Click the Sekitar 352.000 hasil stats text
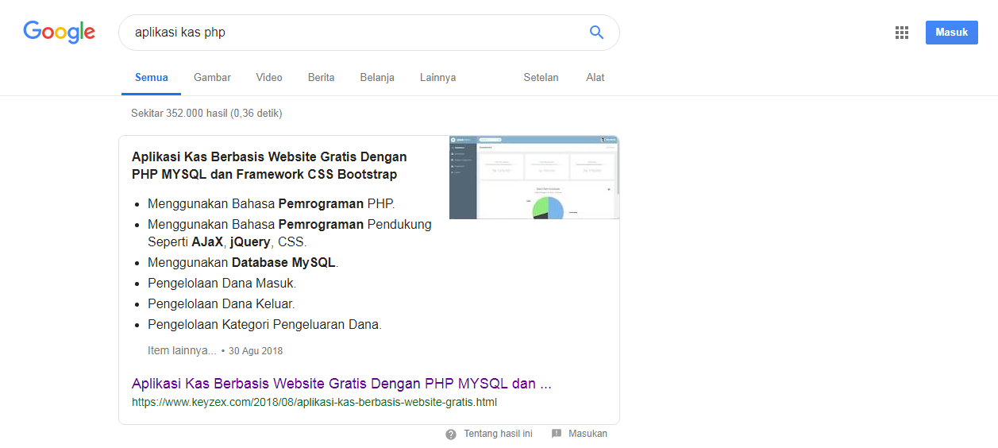This screenshot has height=448, width=998. [x=206, y=114]
